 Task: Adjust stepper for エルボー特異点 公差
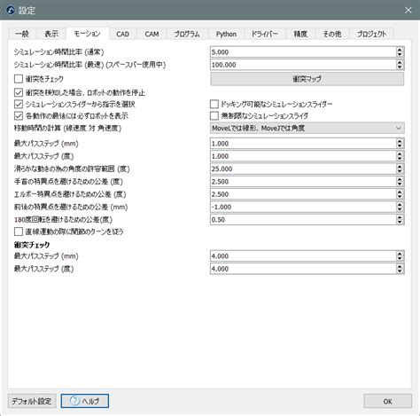coord(400,194)
